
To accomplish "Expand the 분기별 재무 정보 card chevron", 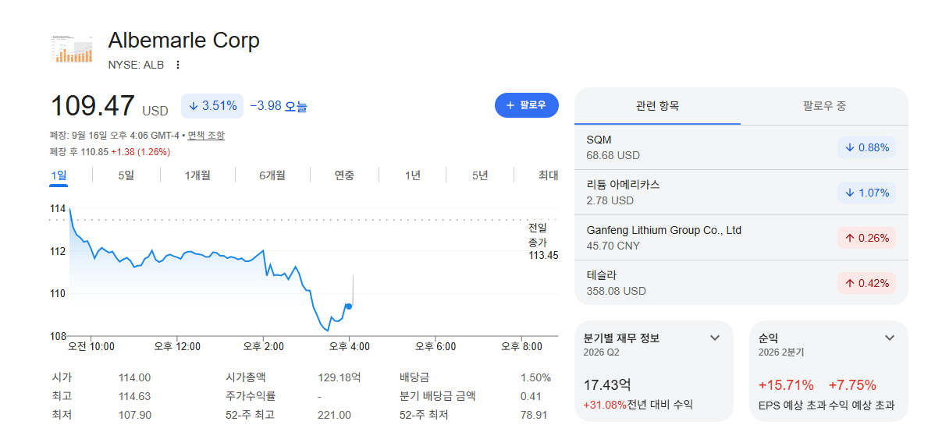I will click(715, 338).
